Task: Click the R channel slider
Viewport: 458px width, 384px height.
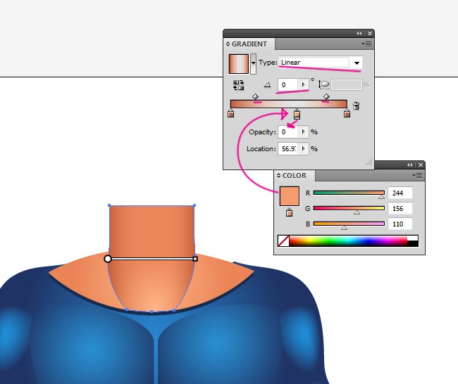Action: [x=349, y=192]
